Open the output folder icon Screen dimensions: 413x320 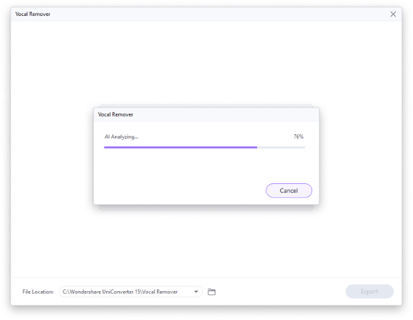211,292
